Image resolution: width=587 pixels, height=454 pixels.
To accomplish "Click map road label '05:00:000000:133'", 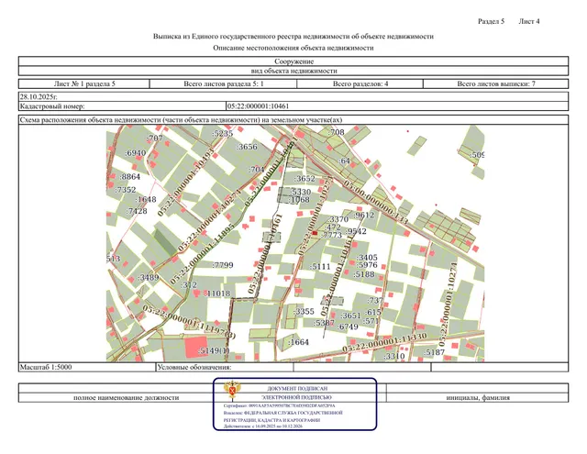I will click(x=375, y=202).
